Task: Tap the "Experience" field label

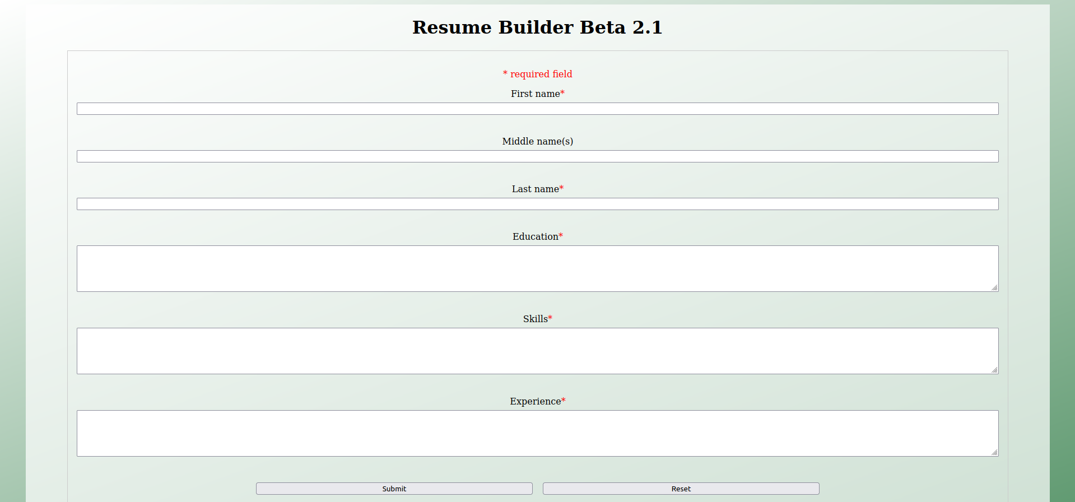Action: click(x=535, y=401)
